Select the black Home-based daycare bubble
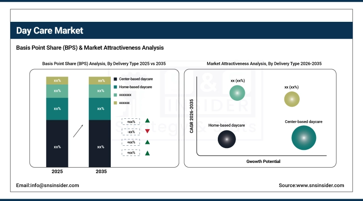Viewport: 363px width, 201px height. point(227,139)
